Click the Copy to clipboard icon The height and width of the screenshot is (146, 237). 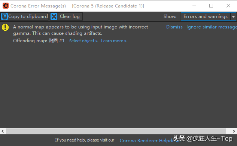point(4,16)
